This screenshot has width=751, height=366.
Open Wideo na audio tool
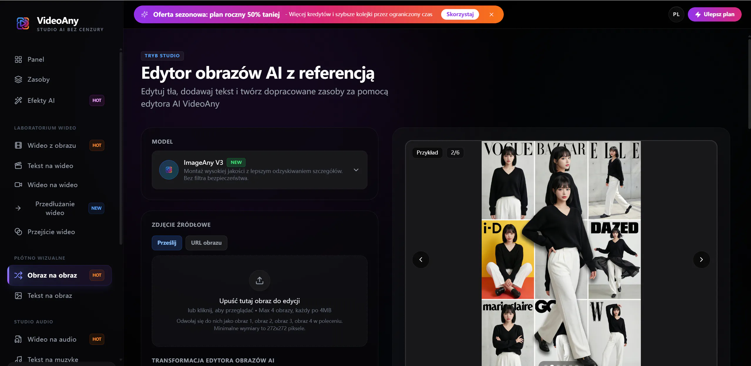(60, 339)
